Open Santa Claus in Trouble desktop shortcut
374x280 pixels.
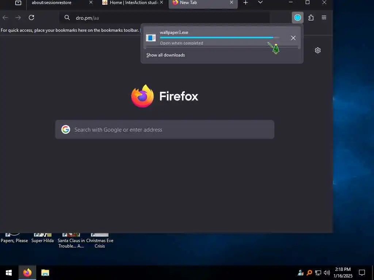(x=71, y=241)
